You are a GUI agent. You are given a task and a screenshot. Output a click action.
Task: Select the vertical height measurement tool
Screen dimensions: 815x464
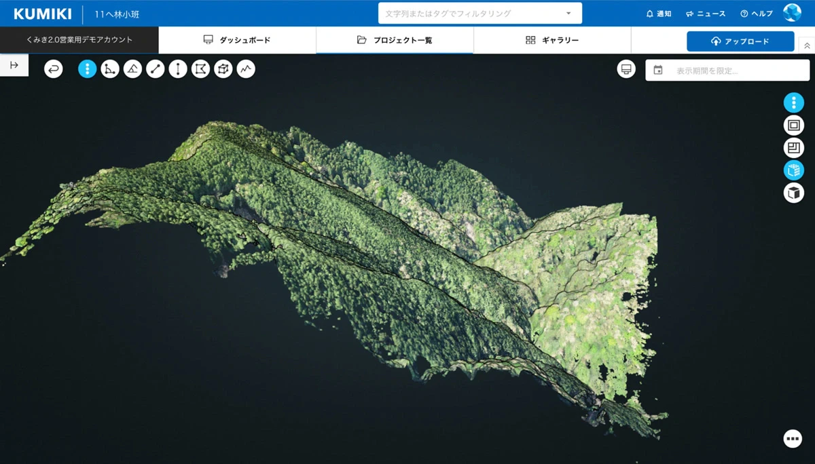click(178, 69)
